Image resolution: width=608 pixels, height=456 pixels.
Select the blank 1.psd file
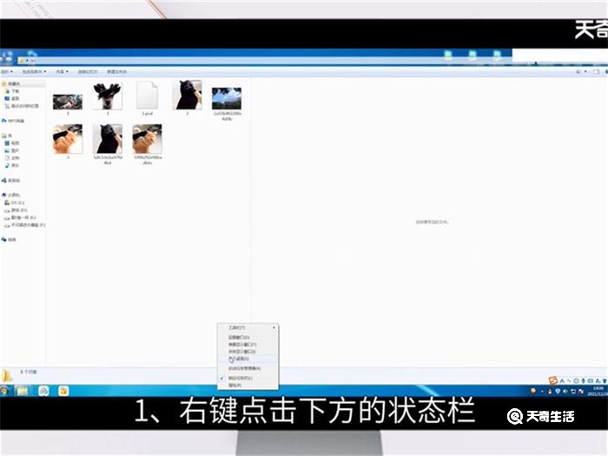point(147,98)
